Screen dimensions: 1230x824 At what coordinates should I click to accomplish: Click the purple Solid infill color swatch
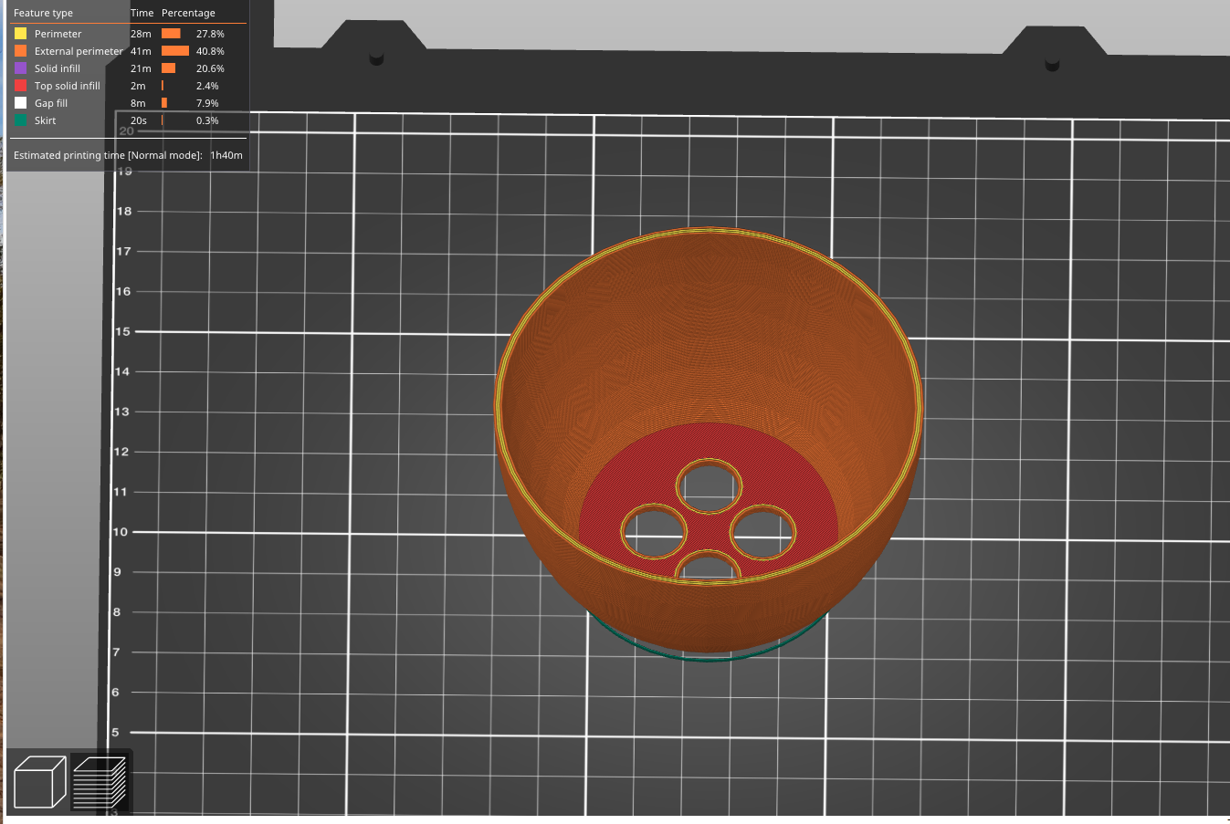point(20,68)
